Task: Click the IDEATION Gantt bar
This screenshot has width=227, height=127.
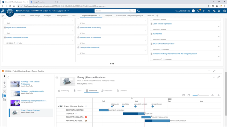Action: point(134,114)
